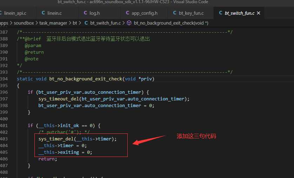The height and width of the screenshot is (178, 294).
Task: Click the commented putchar line 402
Action: (64, 132)
